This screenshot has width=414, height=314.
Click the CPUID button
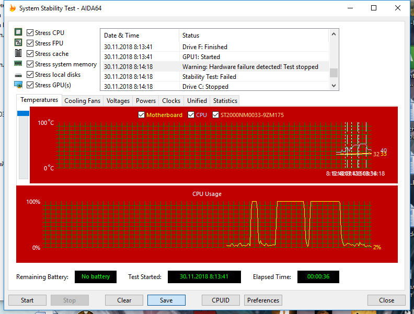tap(221, 300)
